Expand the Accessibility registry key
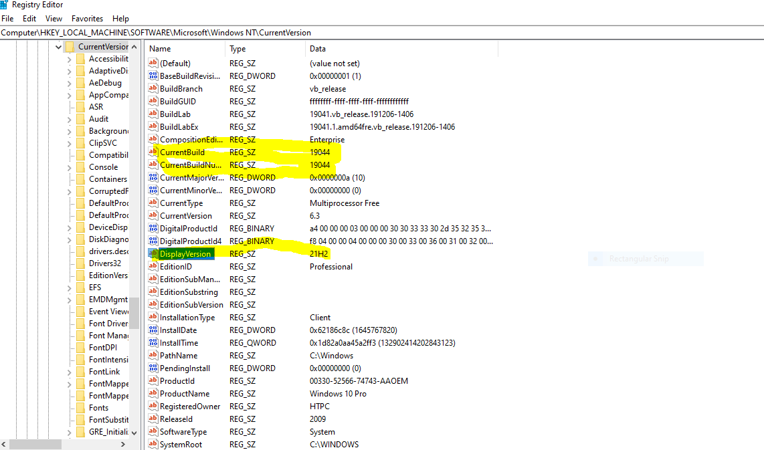The width and height of the screenshot is (764, 450). (68, 58)
